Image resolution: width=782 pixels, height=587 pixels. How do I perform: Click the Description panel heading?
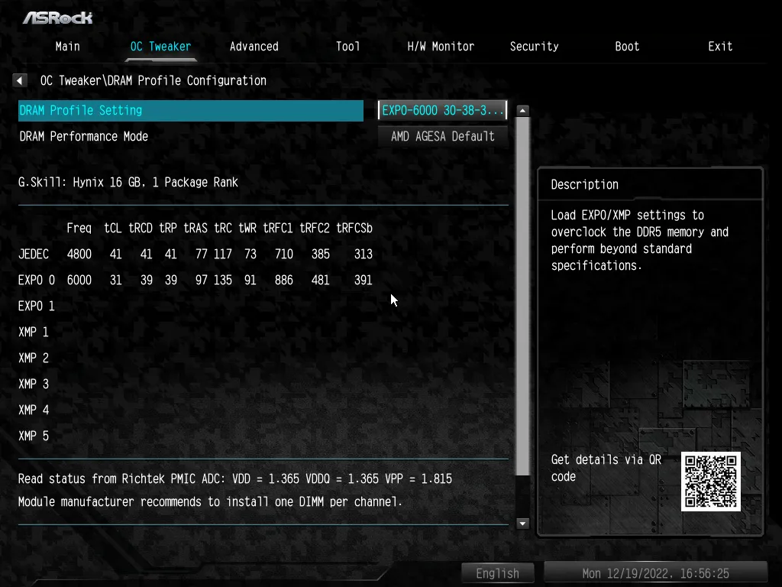584,185
